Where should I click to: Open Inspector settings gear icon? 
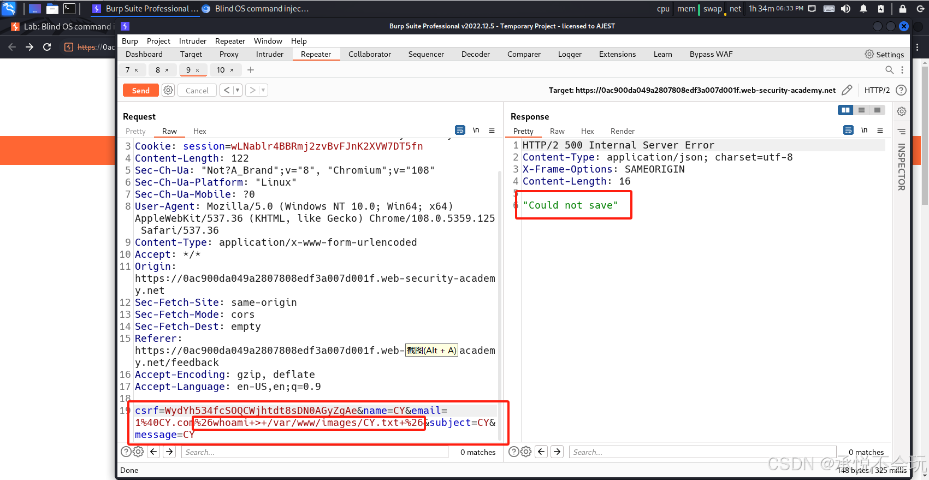coord(902,111)
